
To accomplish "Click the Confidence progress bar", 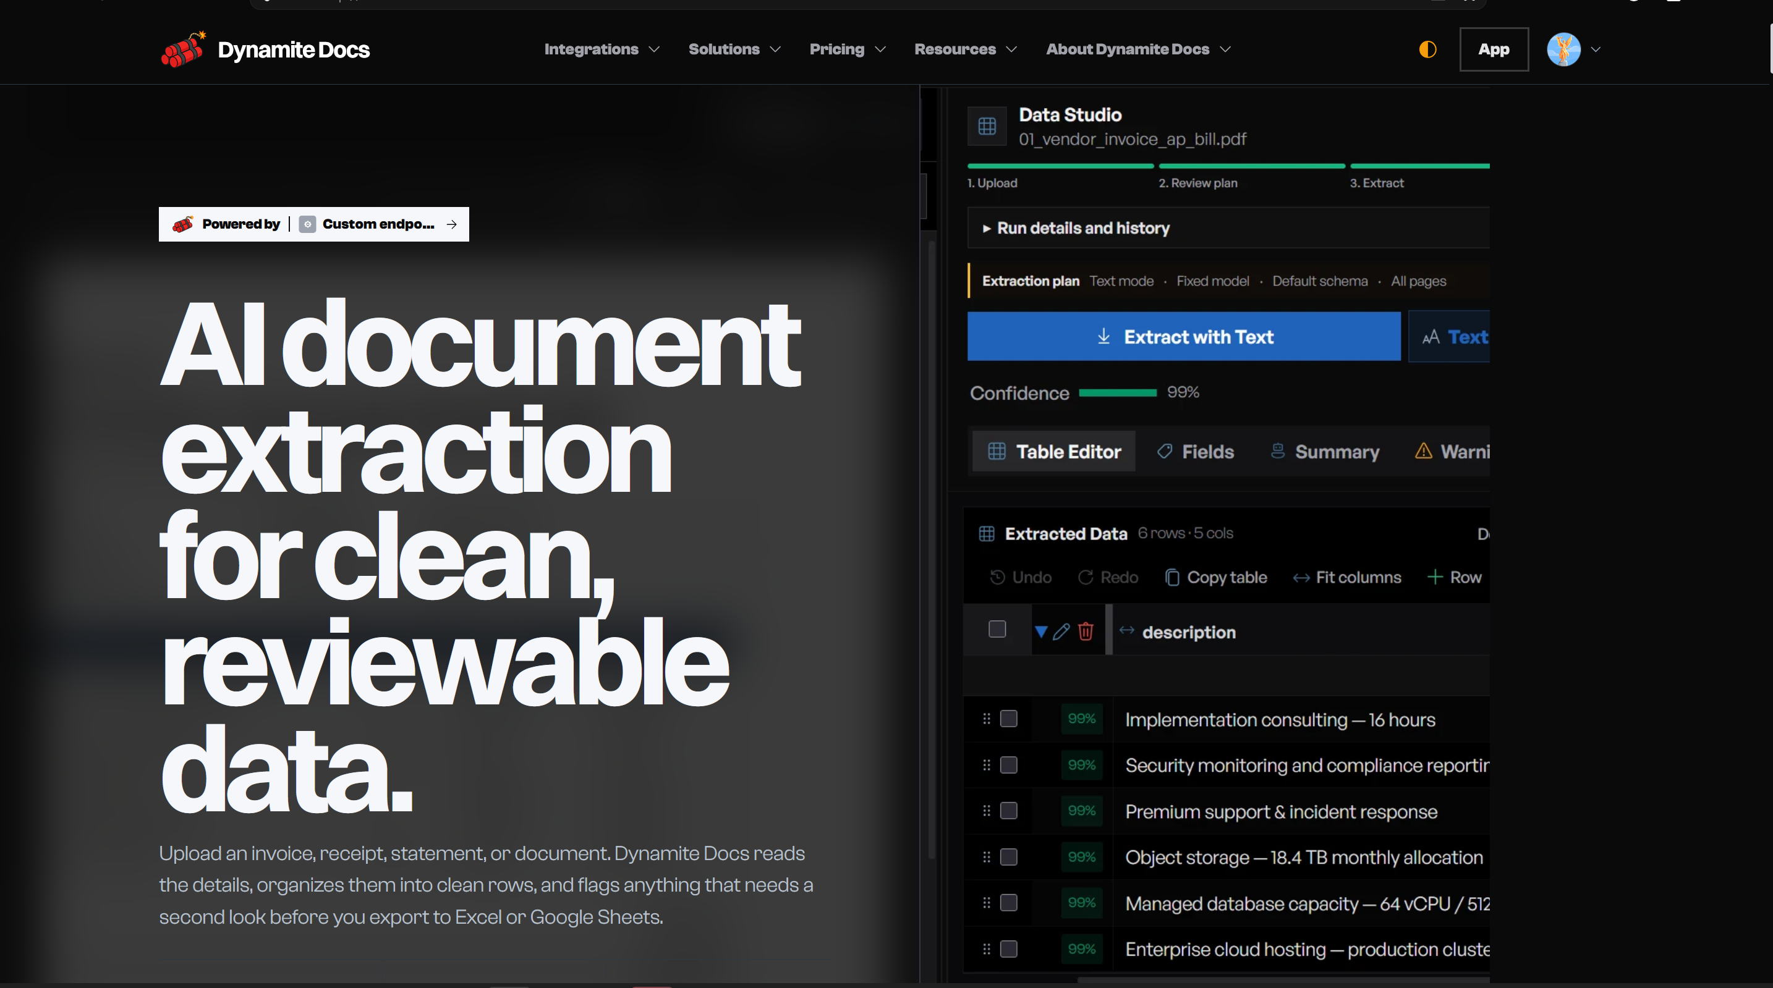I will tap(1118, 393).
